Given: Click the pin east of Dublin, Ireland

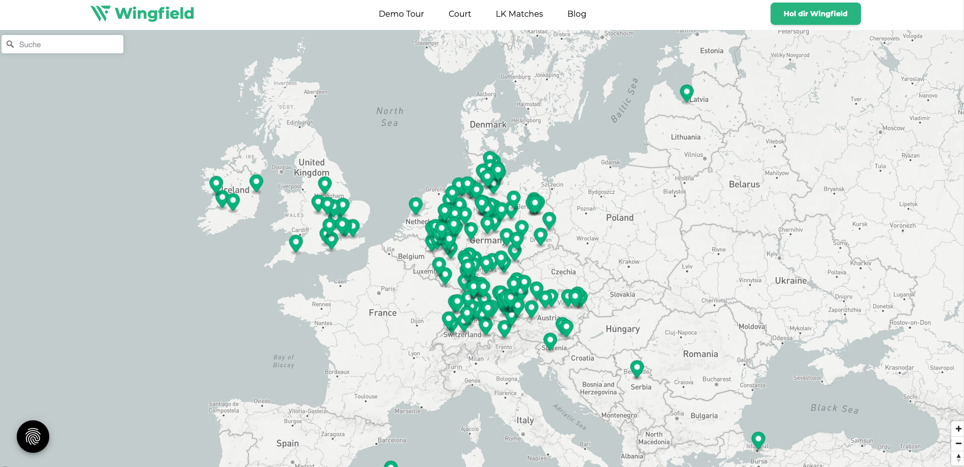Looking at the screenshot, I should pos(256,182).
